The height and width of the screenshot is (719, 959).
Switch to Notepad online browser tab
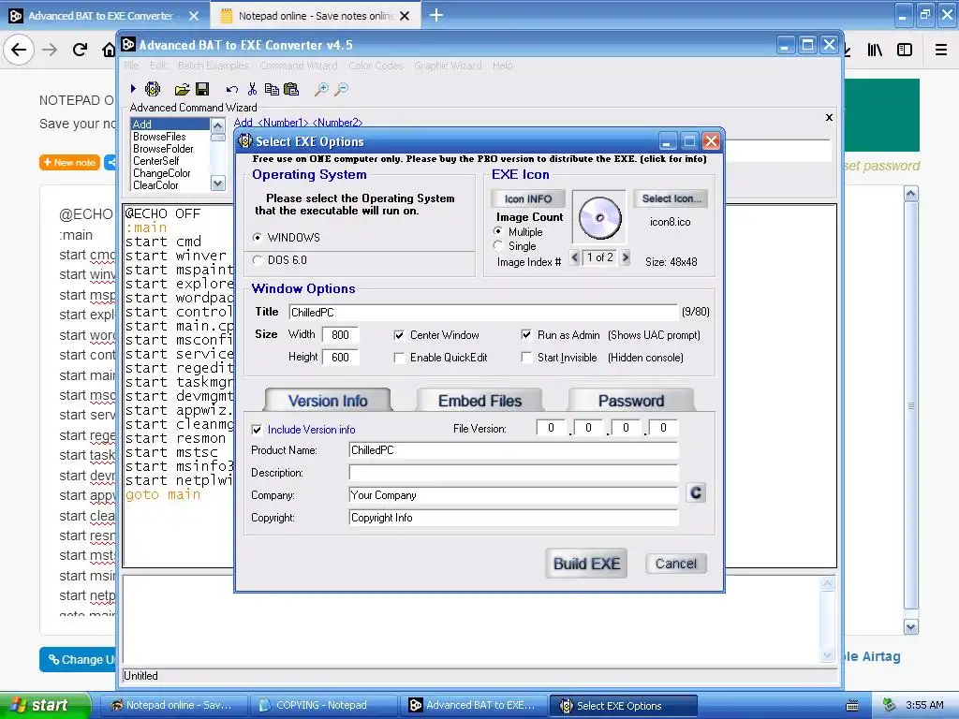click(x=315, y=16)
